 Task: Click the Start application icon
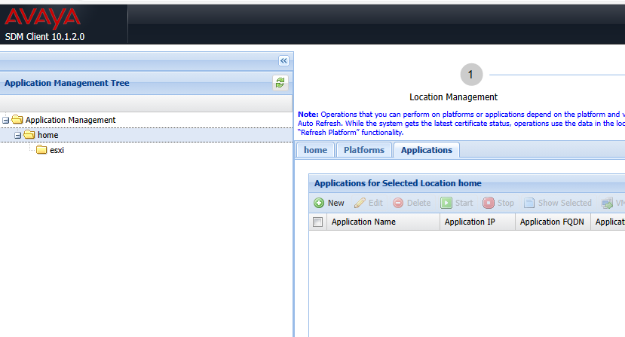[x=446, y=203]
